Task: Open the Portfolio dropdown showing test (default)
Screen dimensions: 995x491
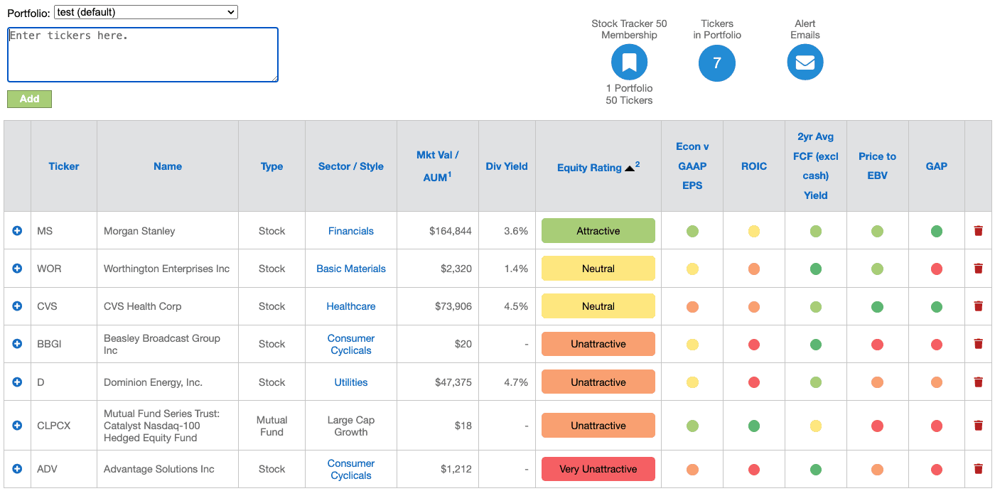Action: 146,12
